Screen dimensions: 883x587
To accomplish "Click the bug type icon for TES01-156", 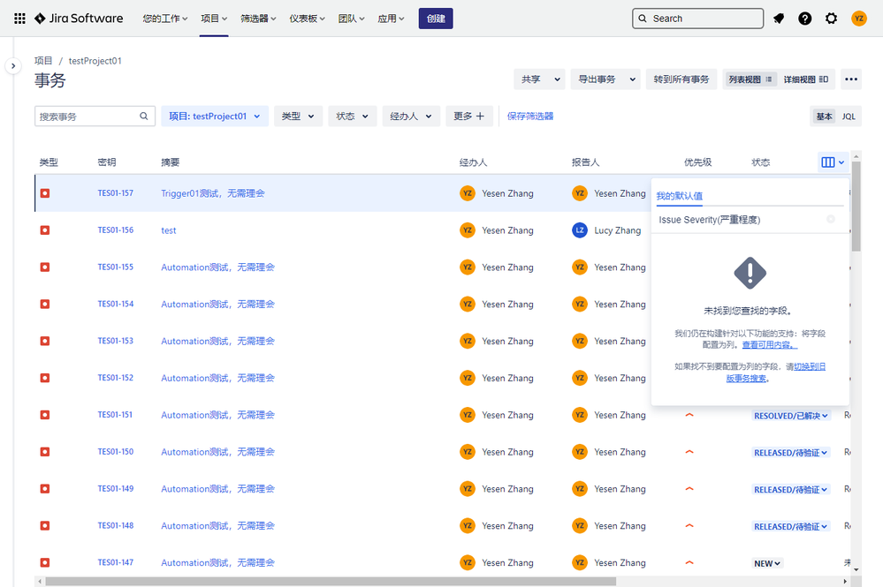I will pyautogui.click(x=45, y=230).
